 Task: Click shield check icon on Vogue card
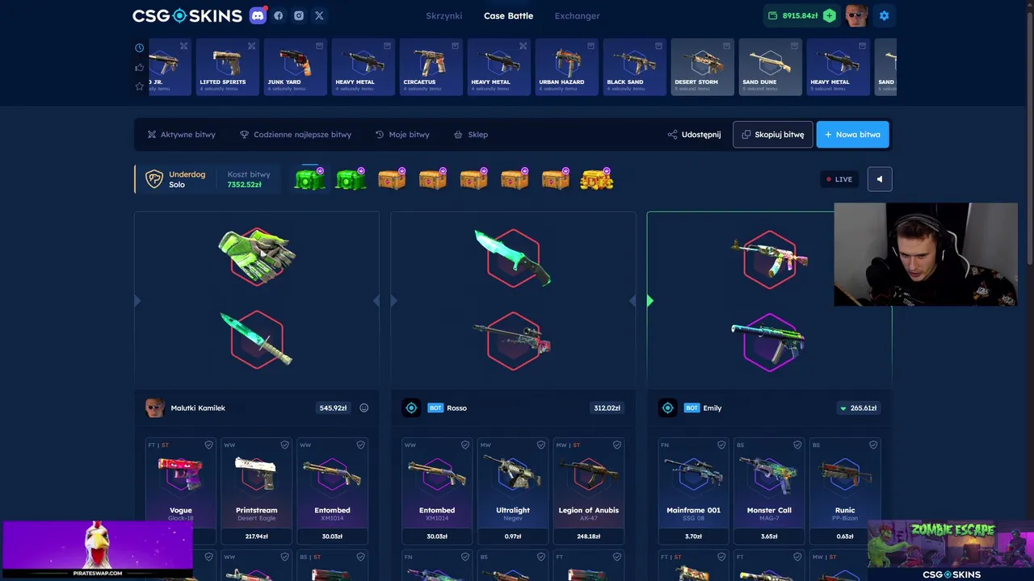[208, 445]
